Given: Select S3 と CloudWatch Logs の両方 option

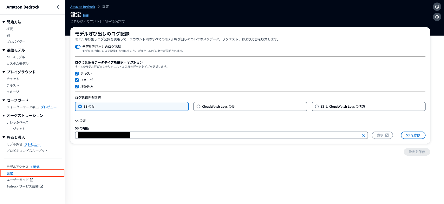Looking at the screenshot, I should click(x=369, y=106).
